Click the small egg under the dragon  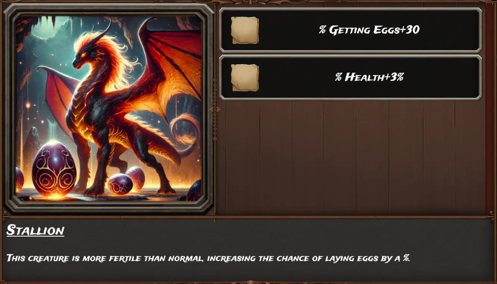tap(120, 184)
